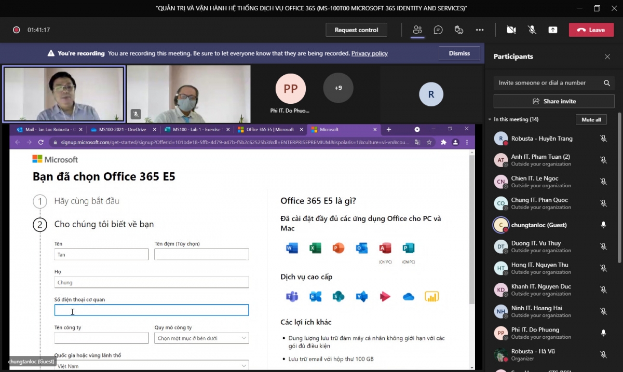The image size is (623, 372).
Task: Toggle mic icon for Khanh IT. Nguyen Duc
Action: [x=603, y=290]
